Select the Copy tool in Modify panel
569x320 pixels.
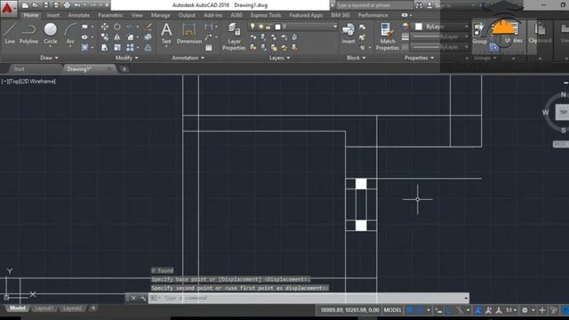point(105,37)
